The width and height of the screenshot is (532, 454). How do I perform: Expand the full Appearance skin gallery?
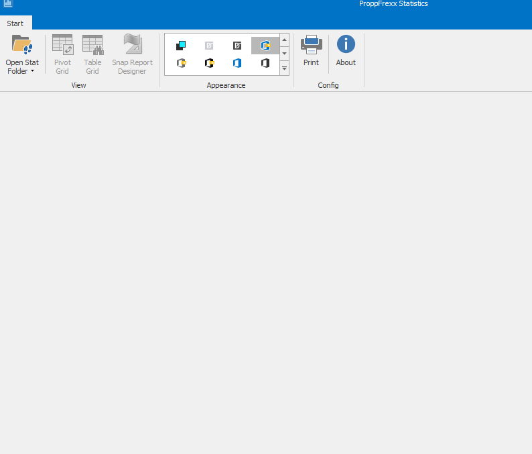point(285,68)
